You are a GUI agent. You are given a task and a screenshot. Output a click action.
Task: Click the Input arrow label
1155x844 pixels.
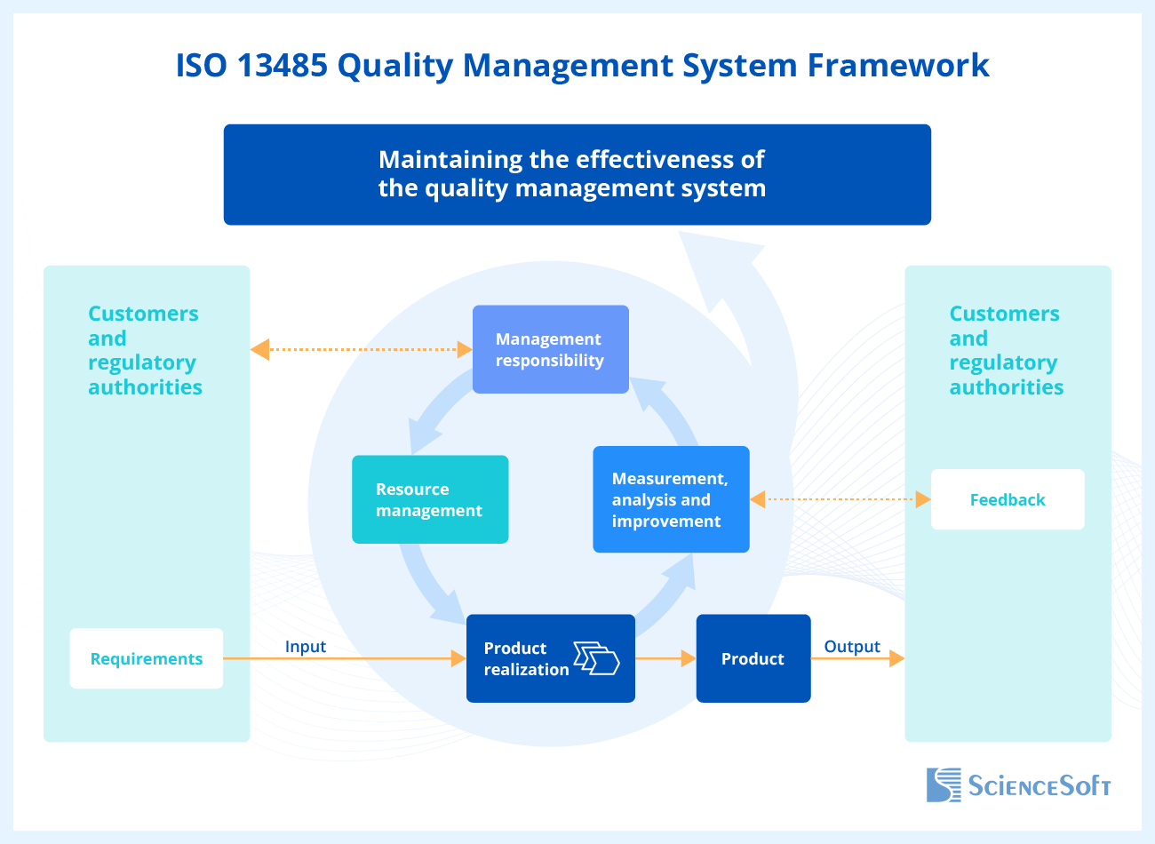click(306, 647)
